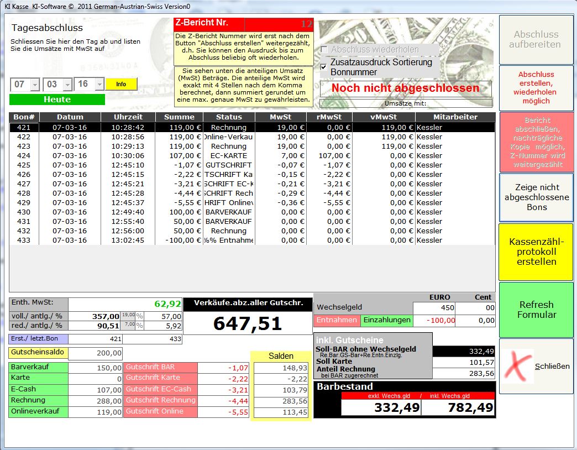Viewport: 577px width, 450px height.
Task: Select row with Bon number 424
Action: click(x=221, y=156)
